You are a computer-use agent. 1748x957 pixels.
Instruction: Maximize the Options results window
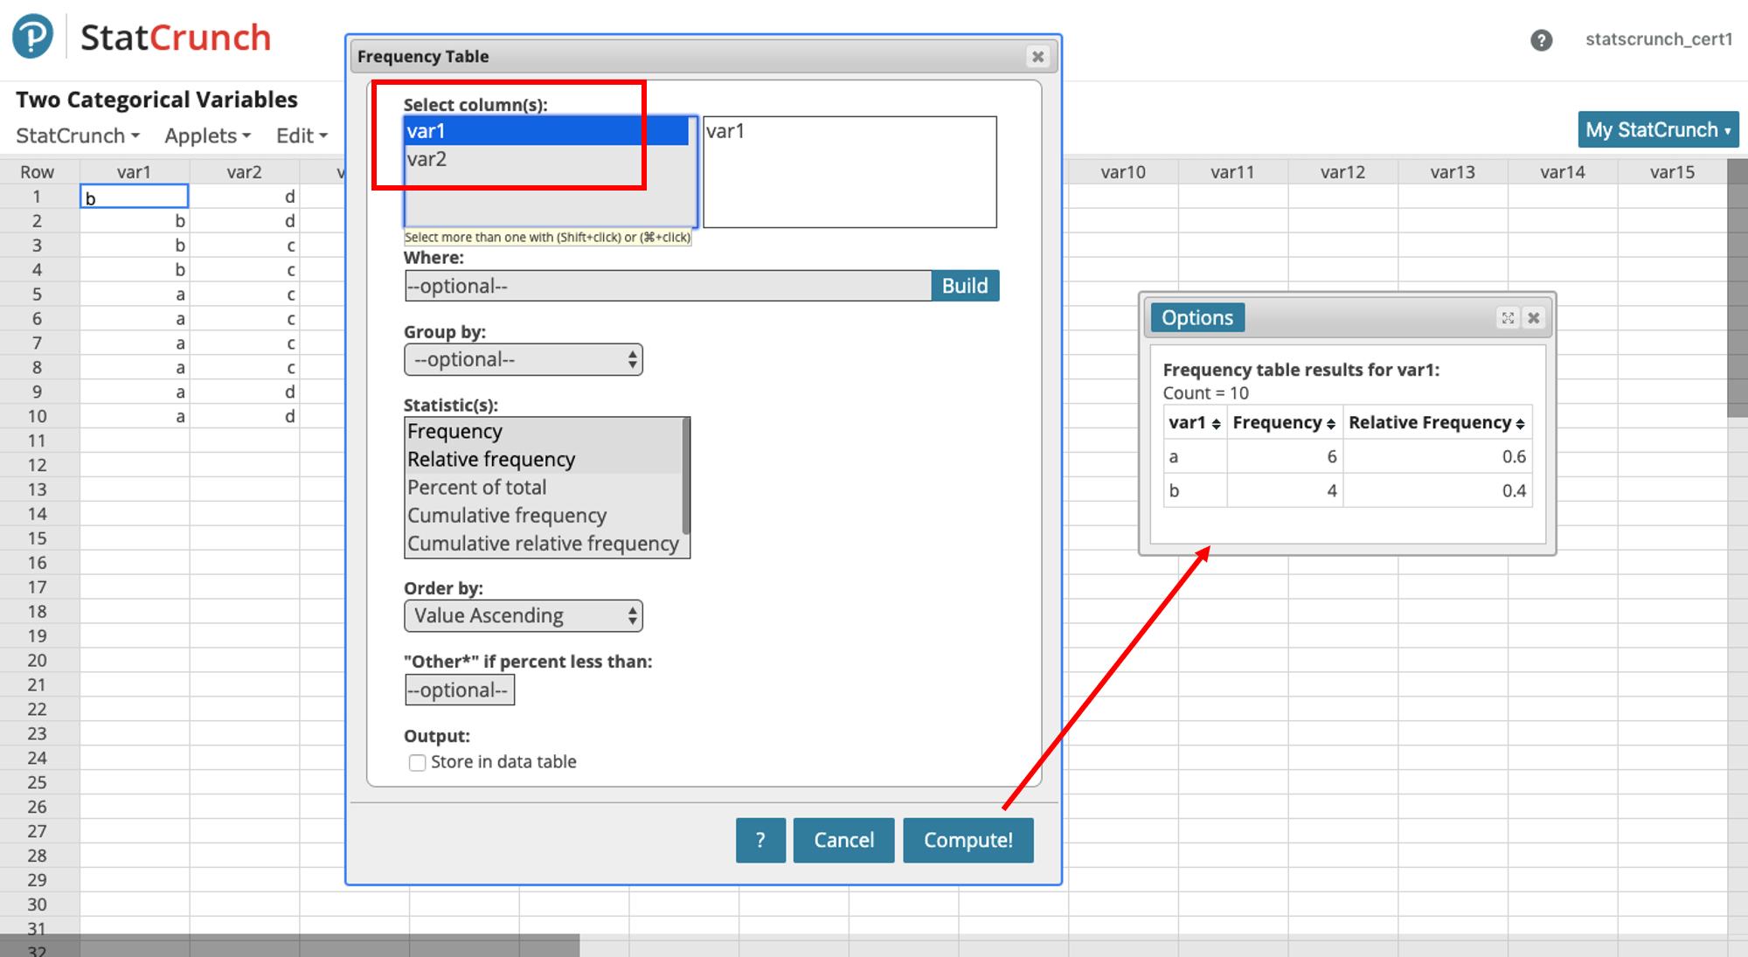tap(1508, 318)
